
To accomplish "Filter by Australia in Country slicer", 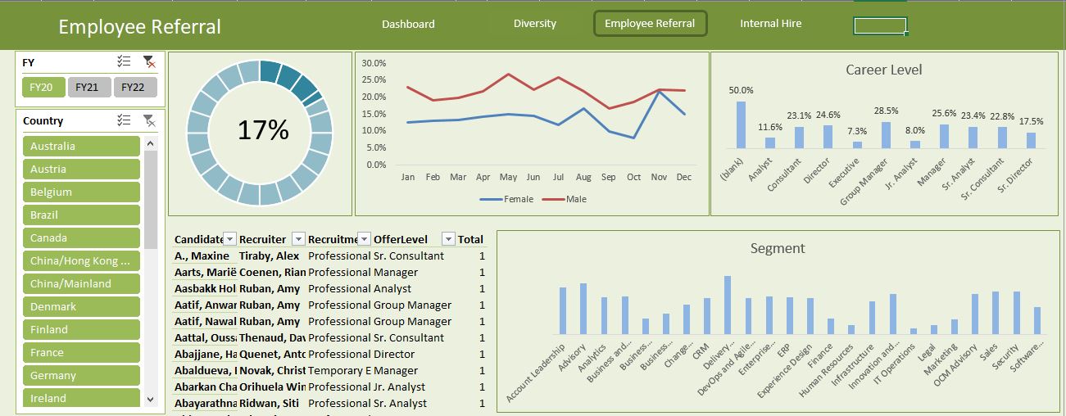I will pyautogui.click(x=81, y=146).
